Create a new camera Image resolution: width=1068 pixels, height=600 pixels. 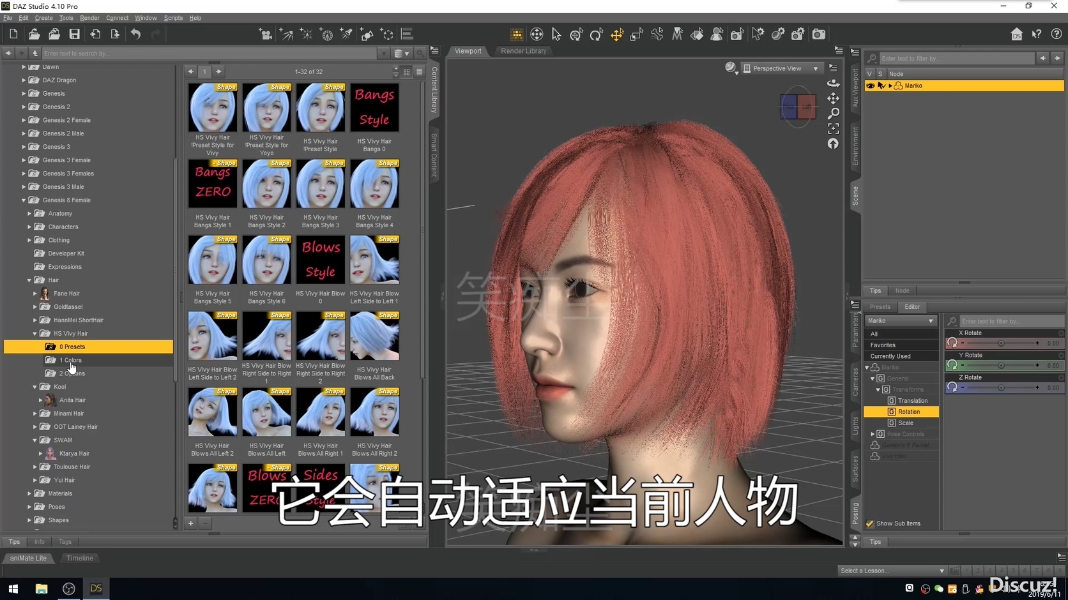click(x=266, y=34)
